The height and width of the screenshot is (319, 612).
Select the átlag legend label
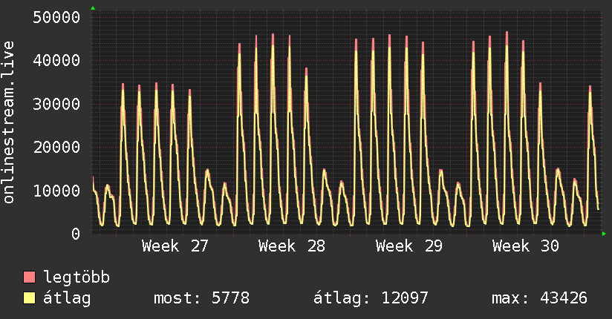click(67, 299)
